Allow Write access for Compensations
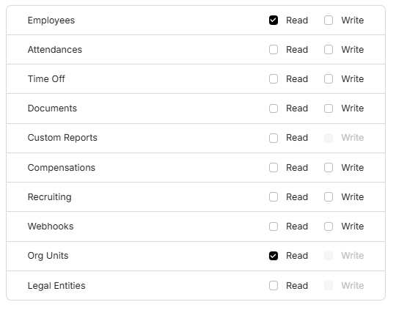The width and height of the screenshot is (396, 313). (329, 168)
